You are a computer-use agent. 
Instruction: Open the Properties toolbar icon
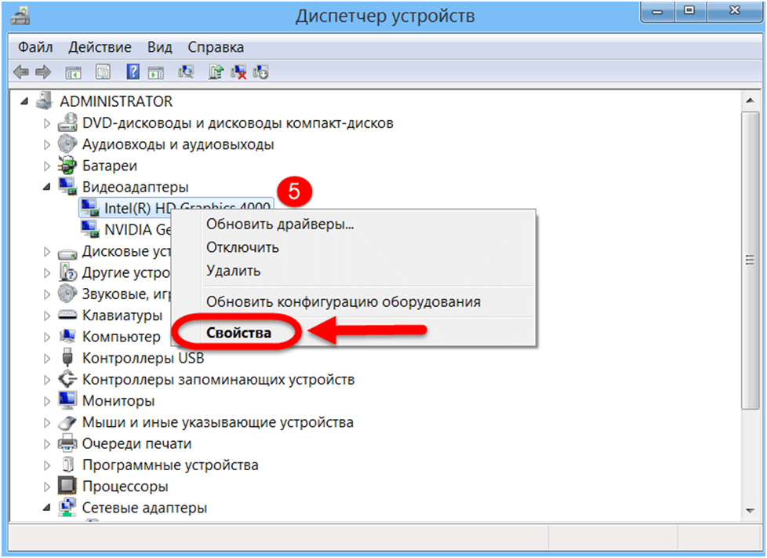pyautogui.click(x=103, y=72)
